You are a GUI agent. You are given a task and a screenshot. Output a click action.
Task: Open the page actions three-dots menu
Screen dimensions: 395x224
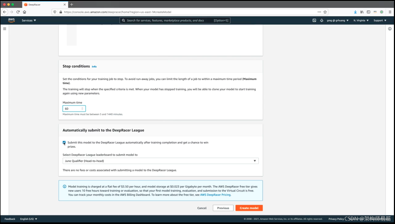319,12
